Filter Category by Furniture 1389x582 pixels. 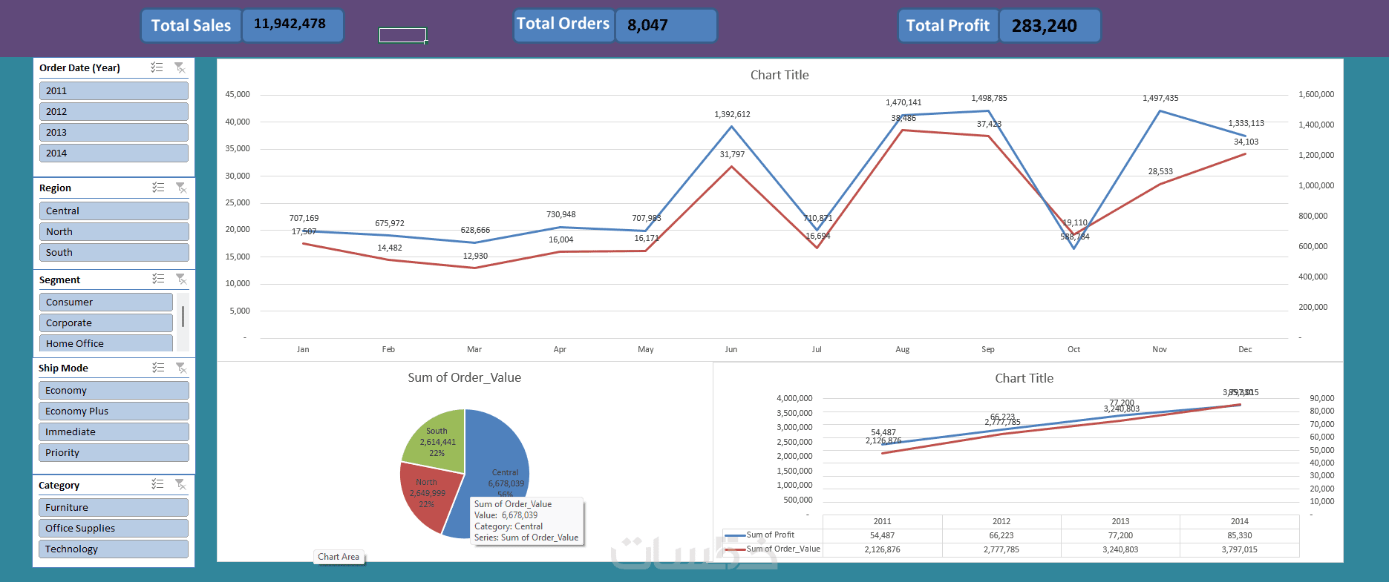(x=114, y=507)
